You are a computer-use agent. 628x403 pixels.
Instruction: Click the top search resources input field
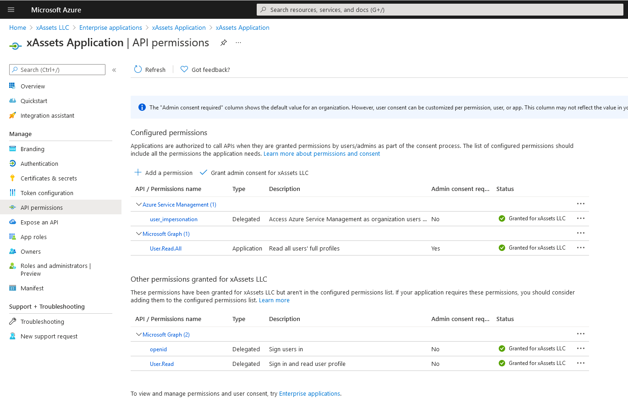click(439, 10)
